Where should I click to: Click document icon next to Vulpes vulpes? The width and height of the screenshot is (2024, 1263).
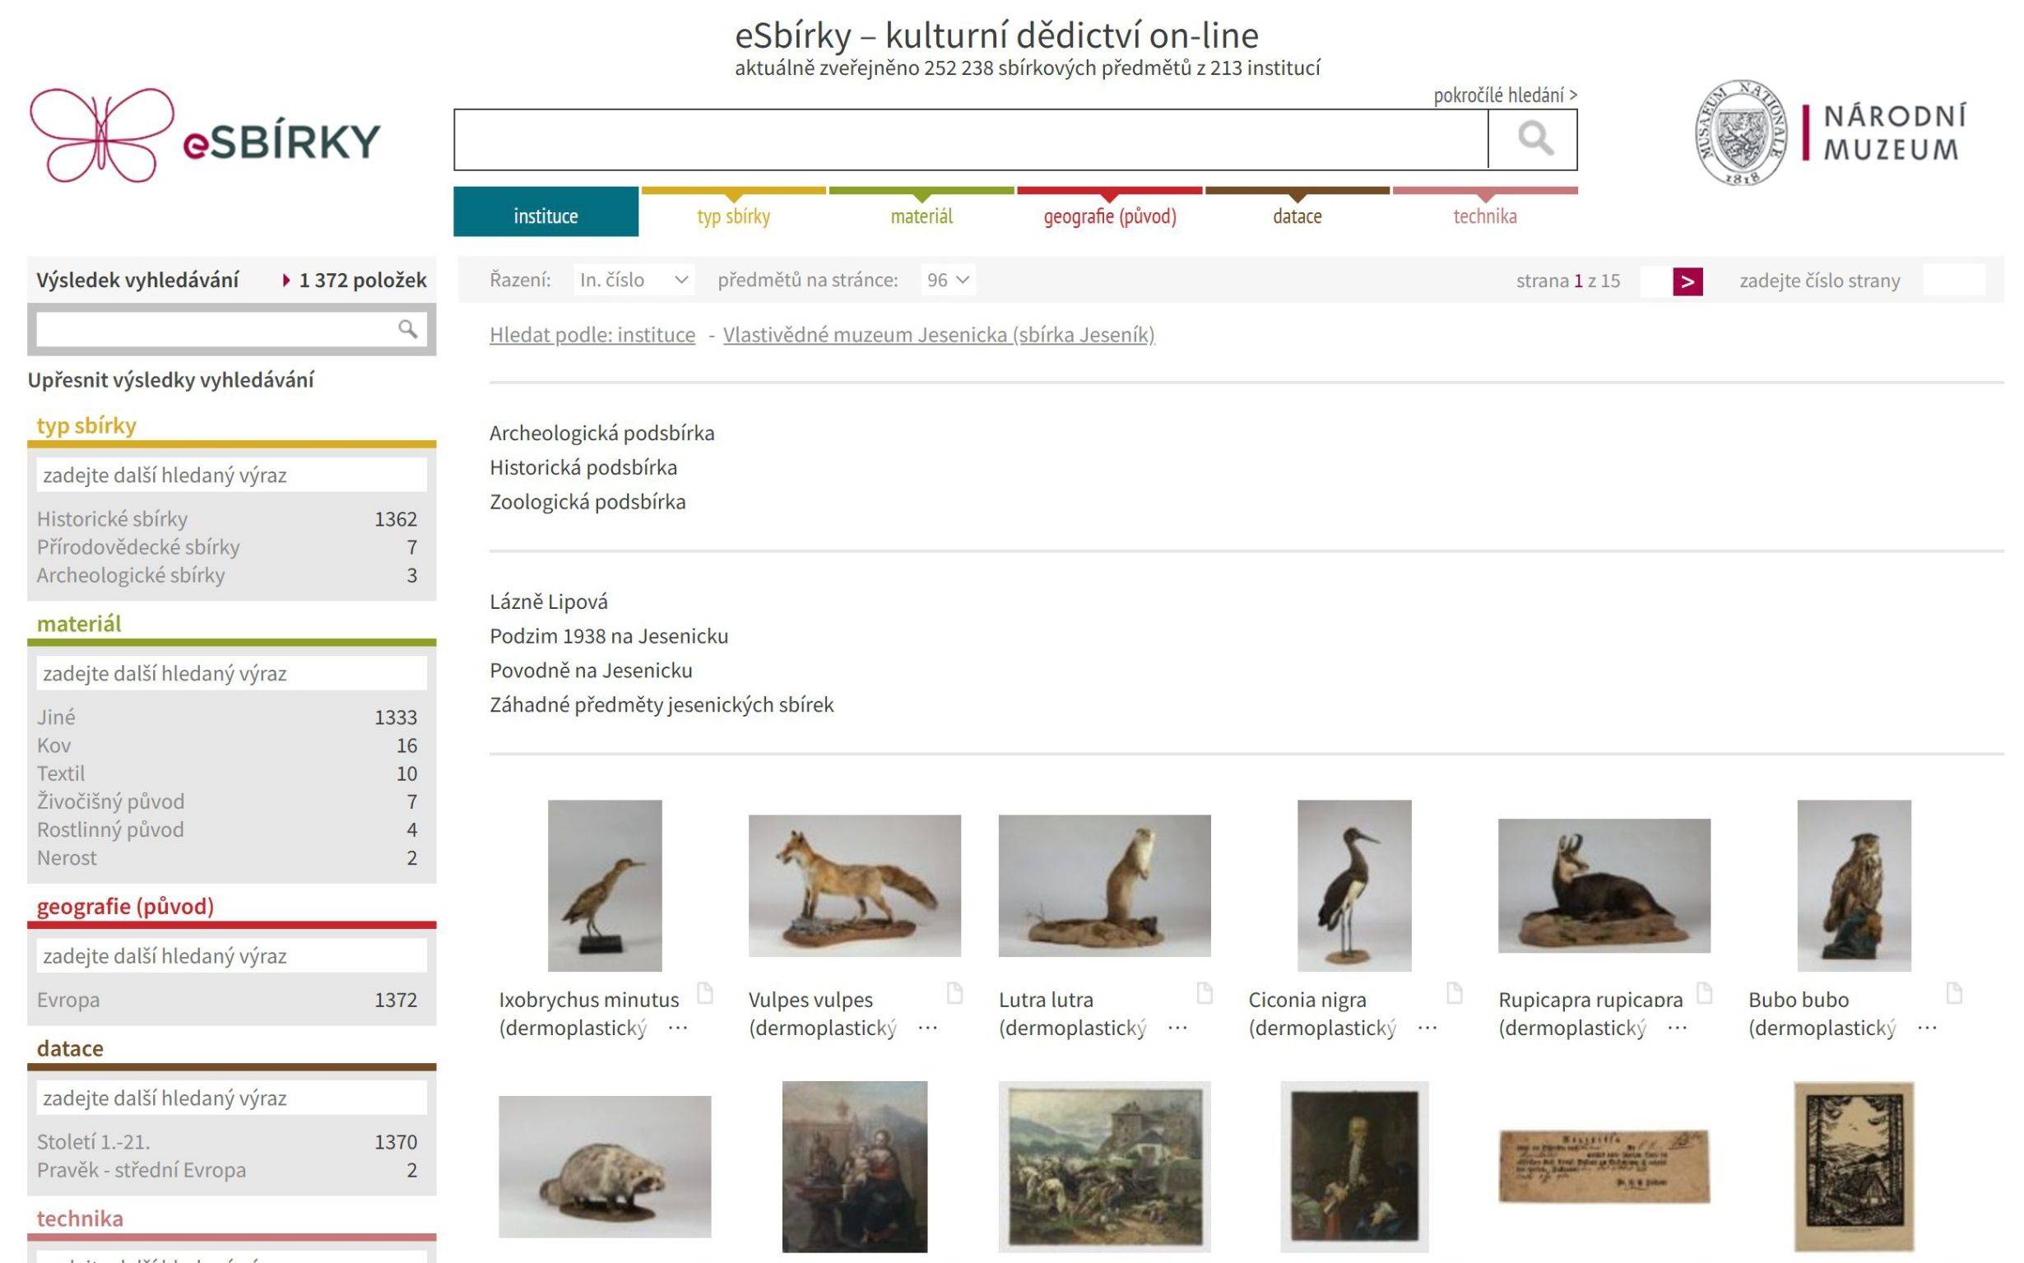coord(954,993)
